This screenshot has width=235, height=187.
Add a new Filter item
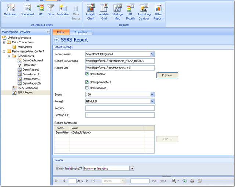pyautogui.click(x=51, y=10)
